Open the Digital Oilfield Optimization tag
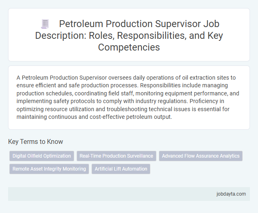 [x=42, y=156]
